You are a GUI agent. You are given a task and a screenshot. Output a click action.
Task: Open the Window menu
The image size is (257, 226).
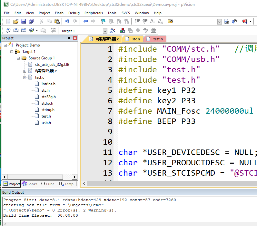(142, 13)
